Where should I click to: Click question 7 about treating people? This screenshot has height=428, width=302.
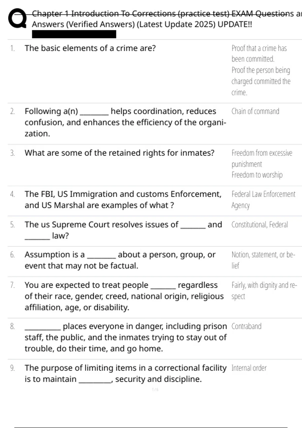pos(124,296)
